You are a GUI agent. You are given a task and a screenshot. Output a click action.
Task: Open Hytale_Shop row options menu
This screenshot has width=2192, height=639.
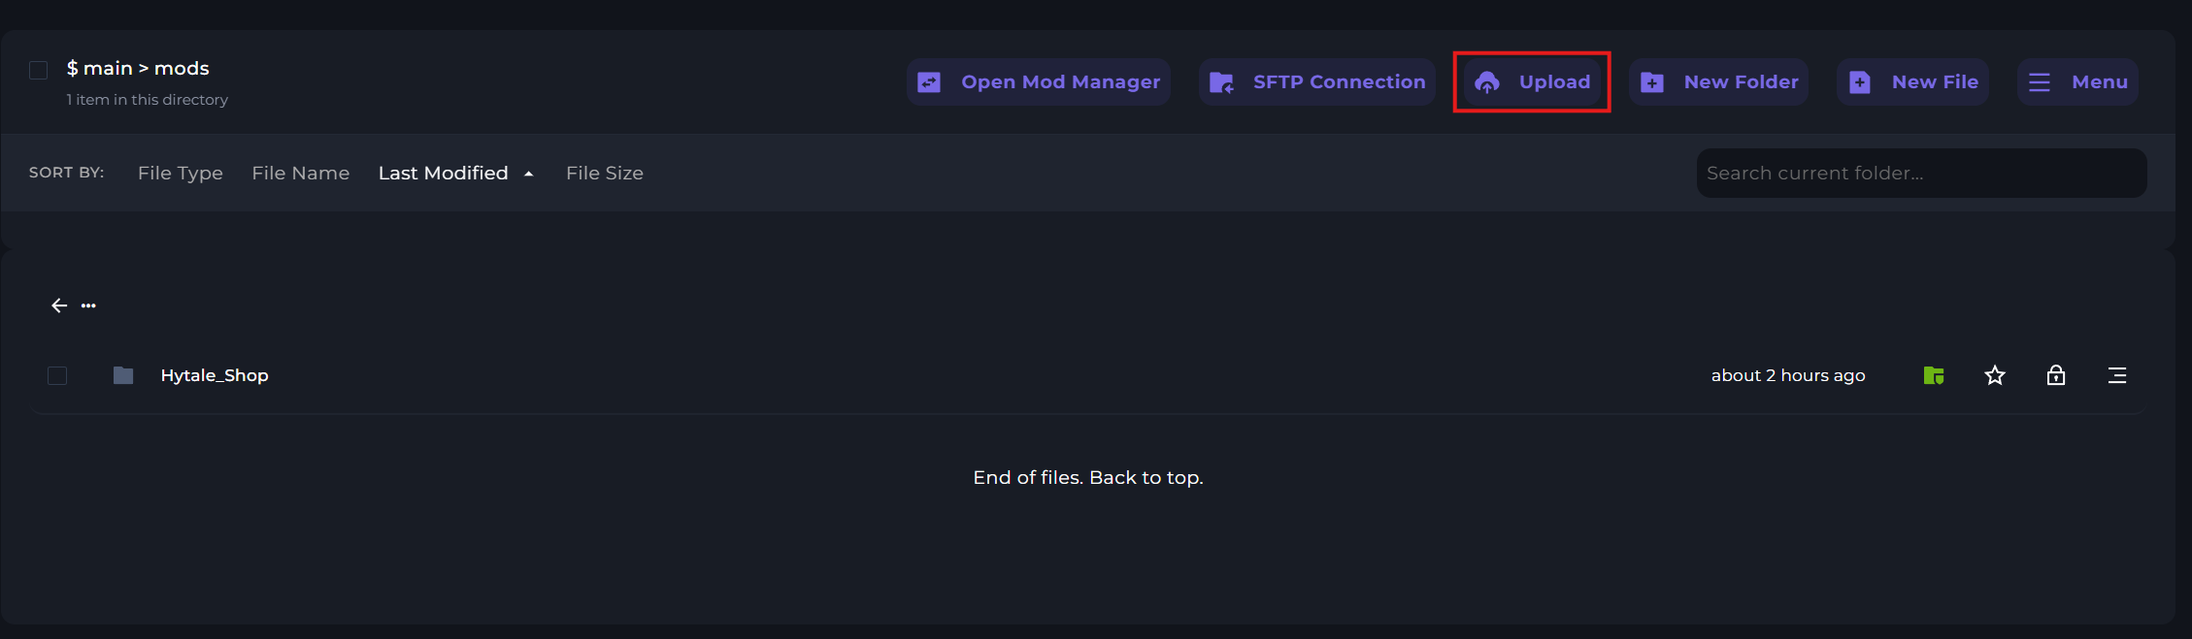2117,375
